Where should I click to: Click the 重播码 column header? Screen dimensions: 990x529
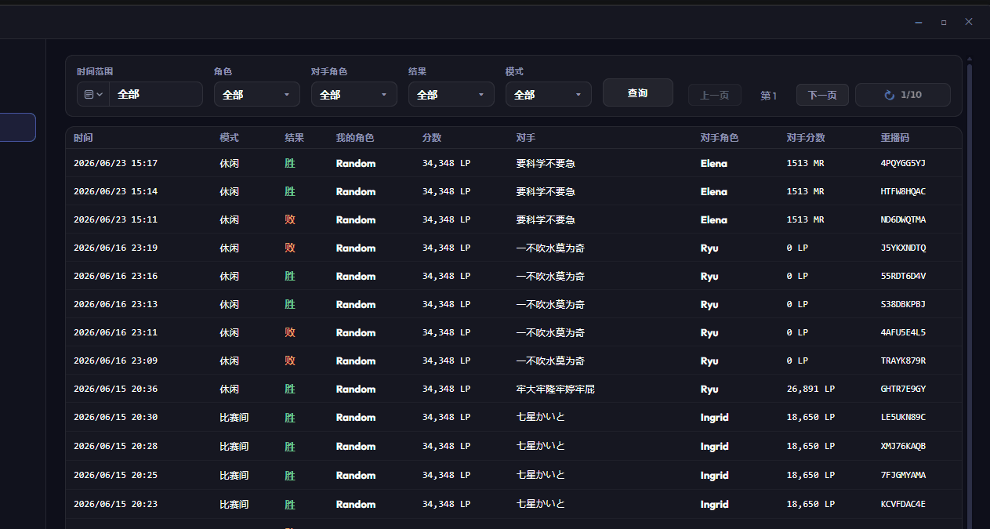click(x=895, y=138)
